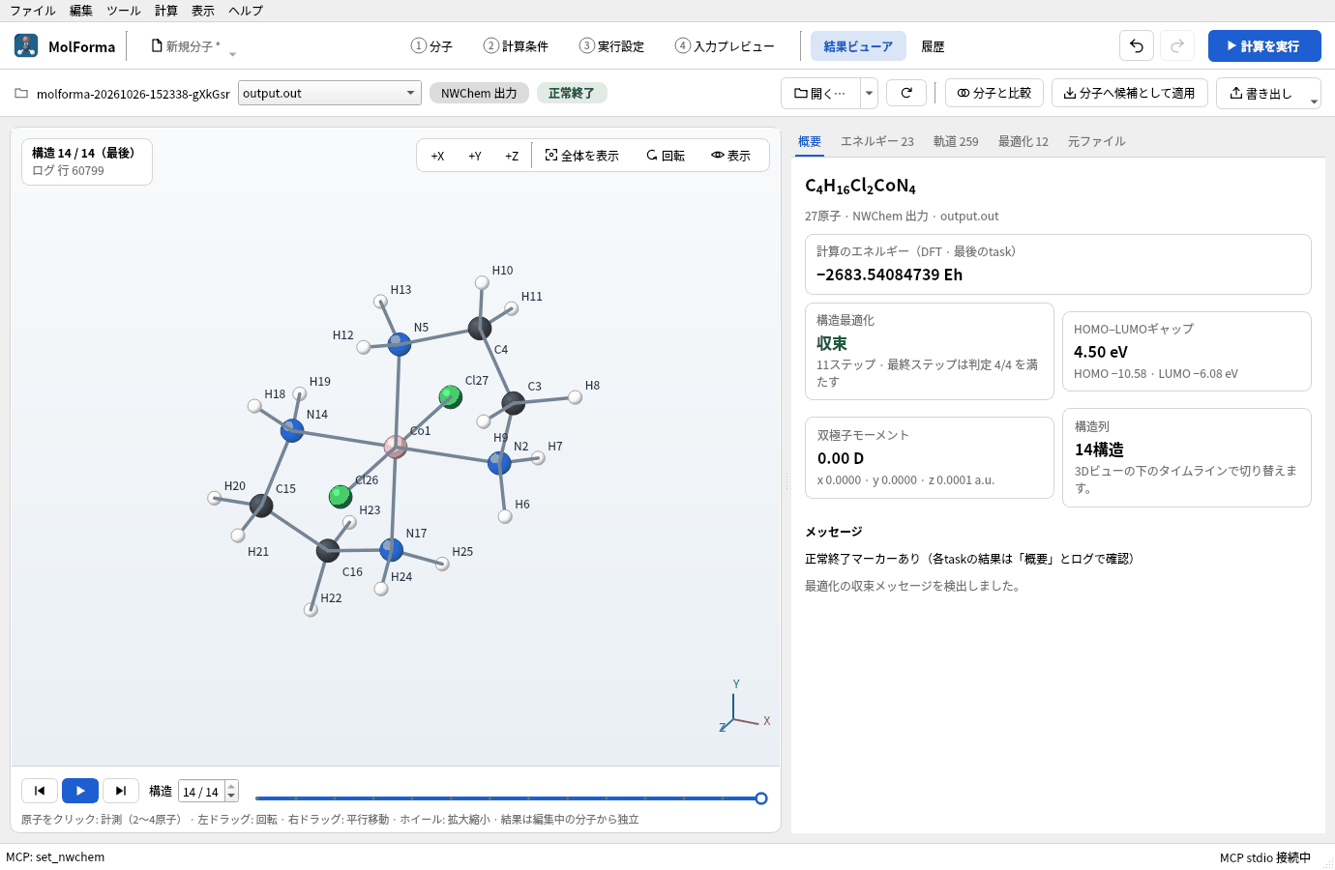The height and width of the screenshot is (870, 1335).
Task: Pick the dark C15 carbon atom
Action: 261,505
